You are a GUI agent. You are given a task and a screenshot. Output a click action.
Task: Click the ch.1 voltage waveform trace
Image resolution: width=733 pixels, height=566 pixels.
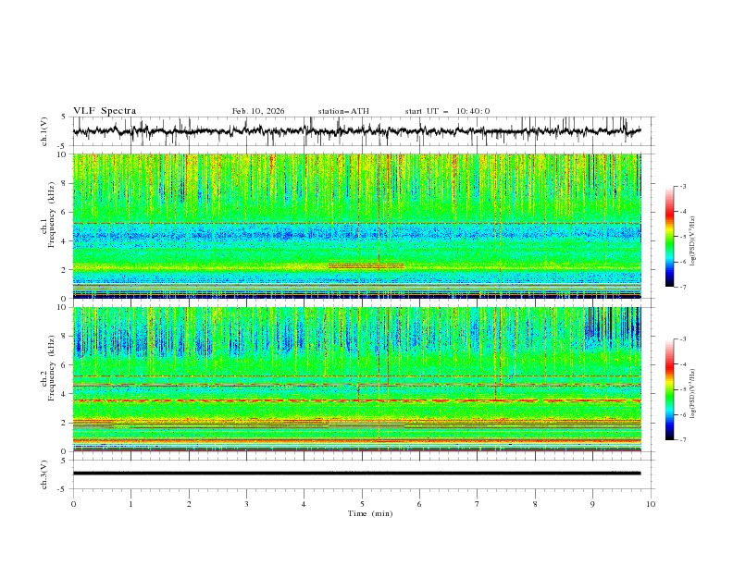coord(356,131)
